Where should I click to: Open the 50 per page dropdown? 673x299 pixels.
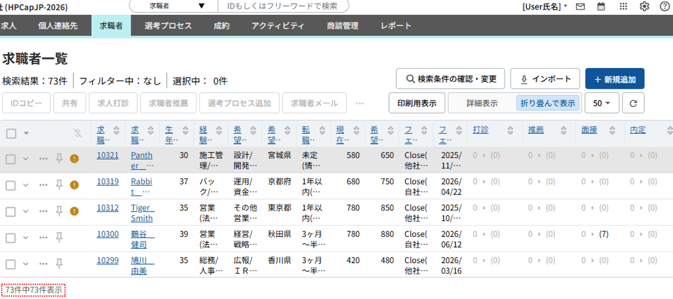coord(601,103)
